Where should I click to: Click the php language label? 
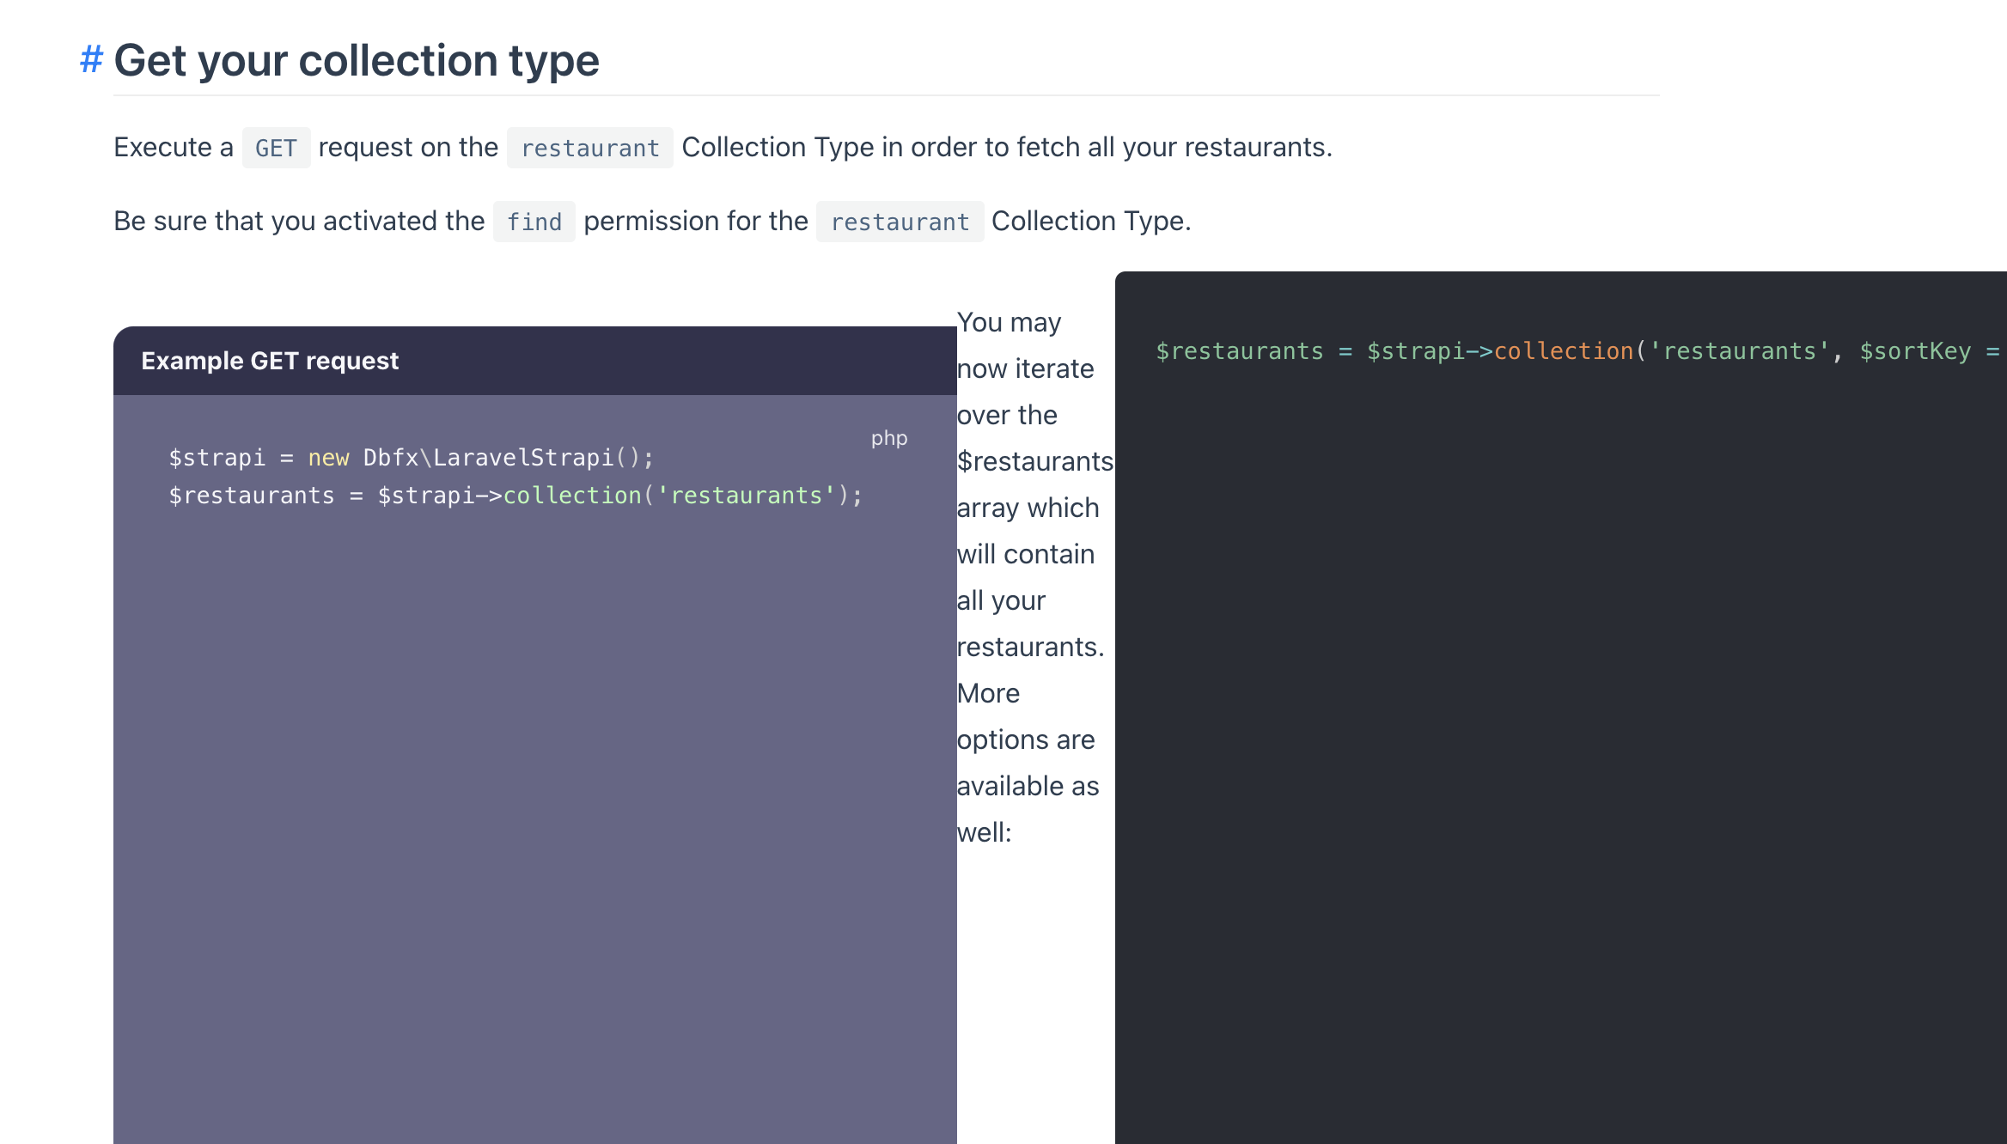pos(889,438)
